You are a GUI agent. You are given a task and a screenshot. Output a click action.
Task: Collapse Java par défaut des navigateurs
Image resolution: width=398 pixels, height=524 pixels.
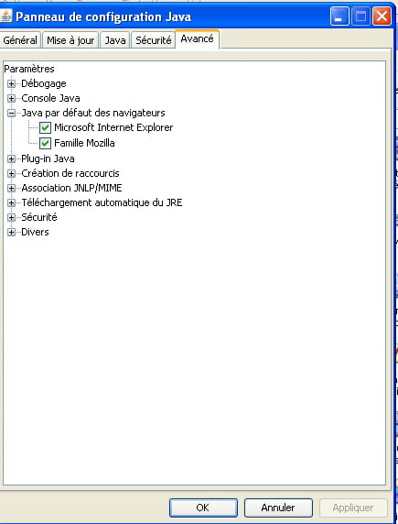coord(11,113)
